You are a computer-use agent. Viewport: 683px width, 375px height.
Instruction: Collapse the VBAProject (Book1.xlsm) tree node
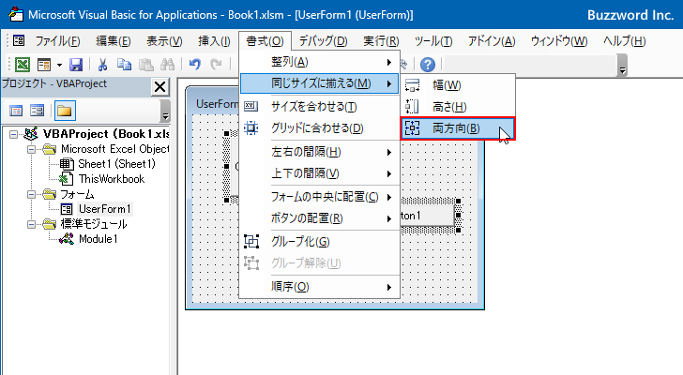(x=13, y=134)
